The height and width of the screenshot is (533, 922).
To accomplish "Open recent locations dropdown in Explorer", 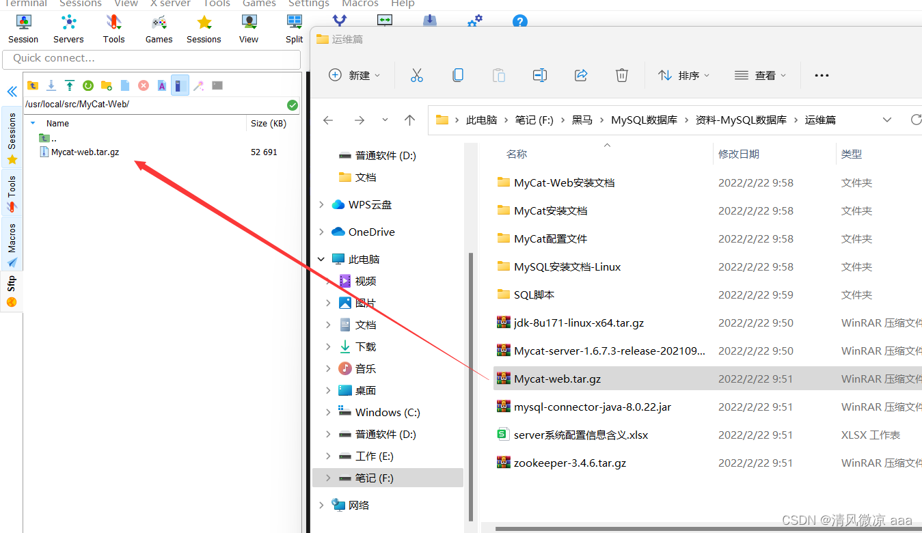I will pos(385,120).
